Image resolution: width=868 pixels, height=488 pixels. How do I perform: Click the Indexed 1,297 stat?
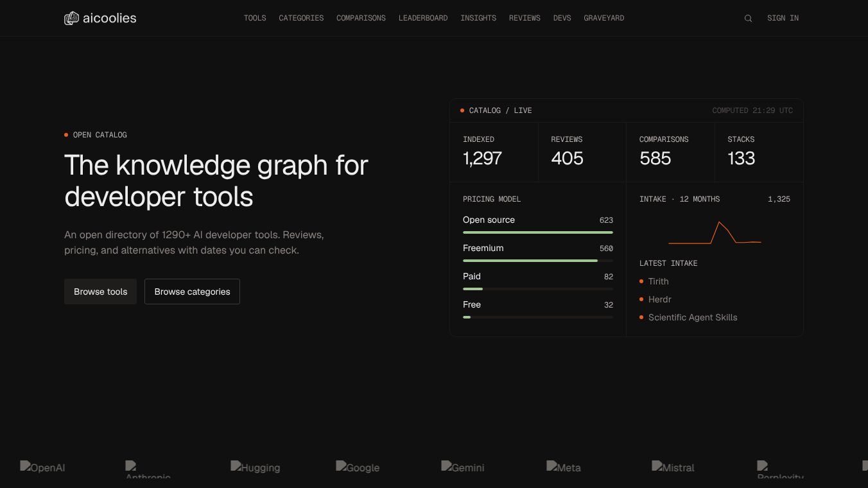[494, 152]
